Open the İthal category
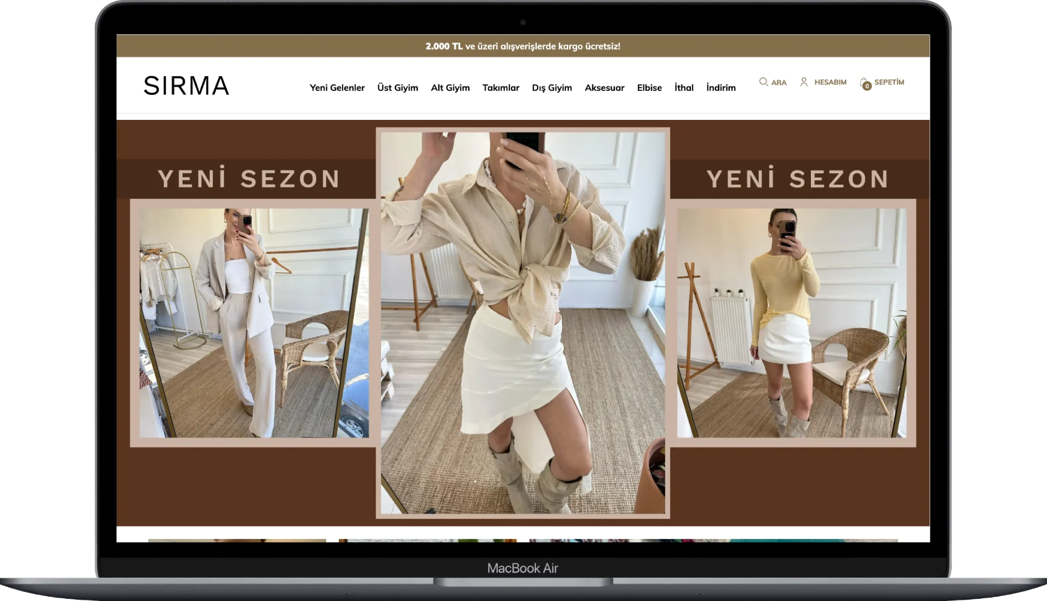Image resolution: width=1047 pixels, height=601 pixels. pos(684,87)
